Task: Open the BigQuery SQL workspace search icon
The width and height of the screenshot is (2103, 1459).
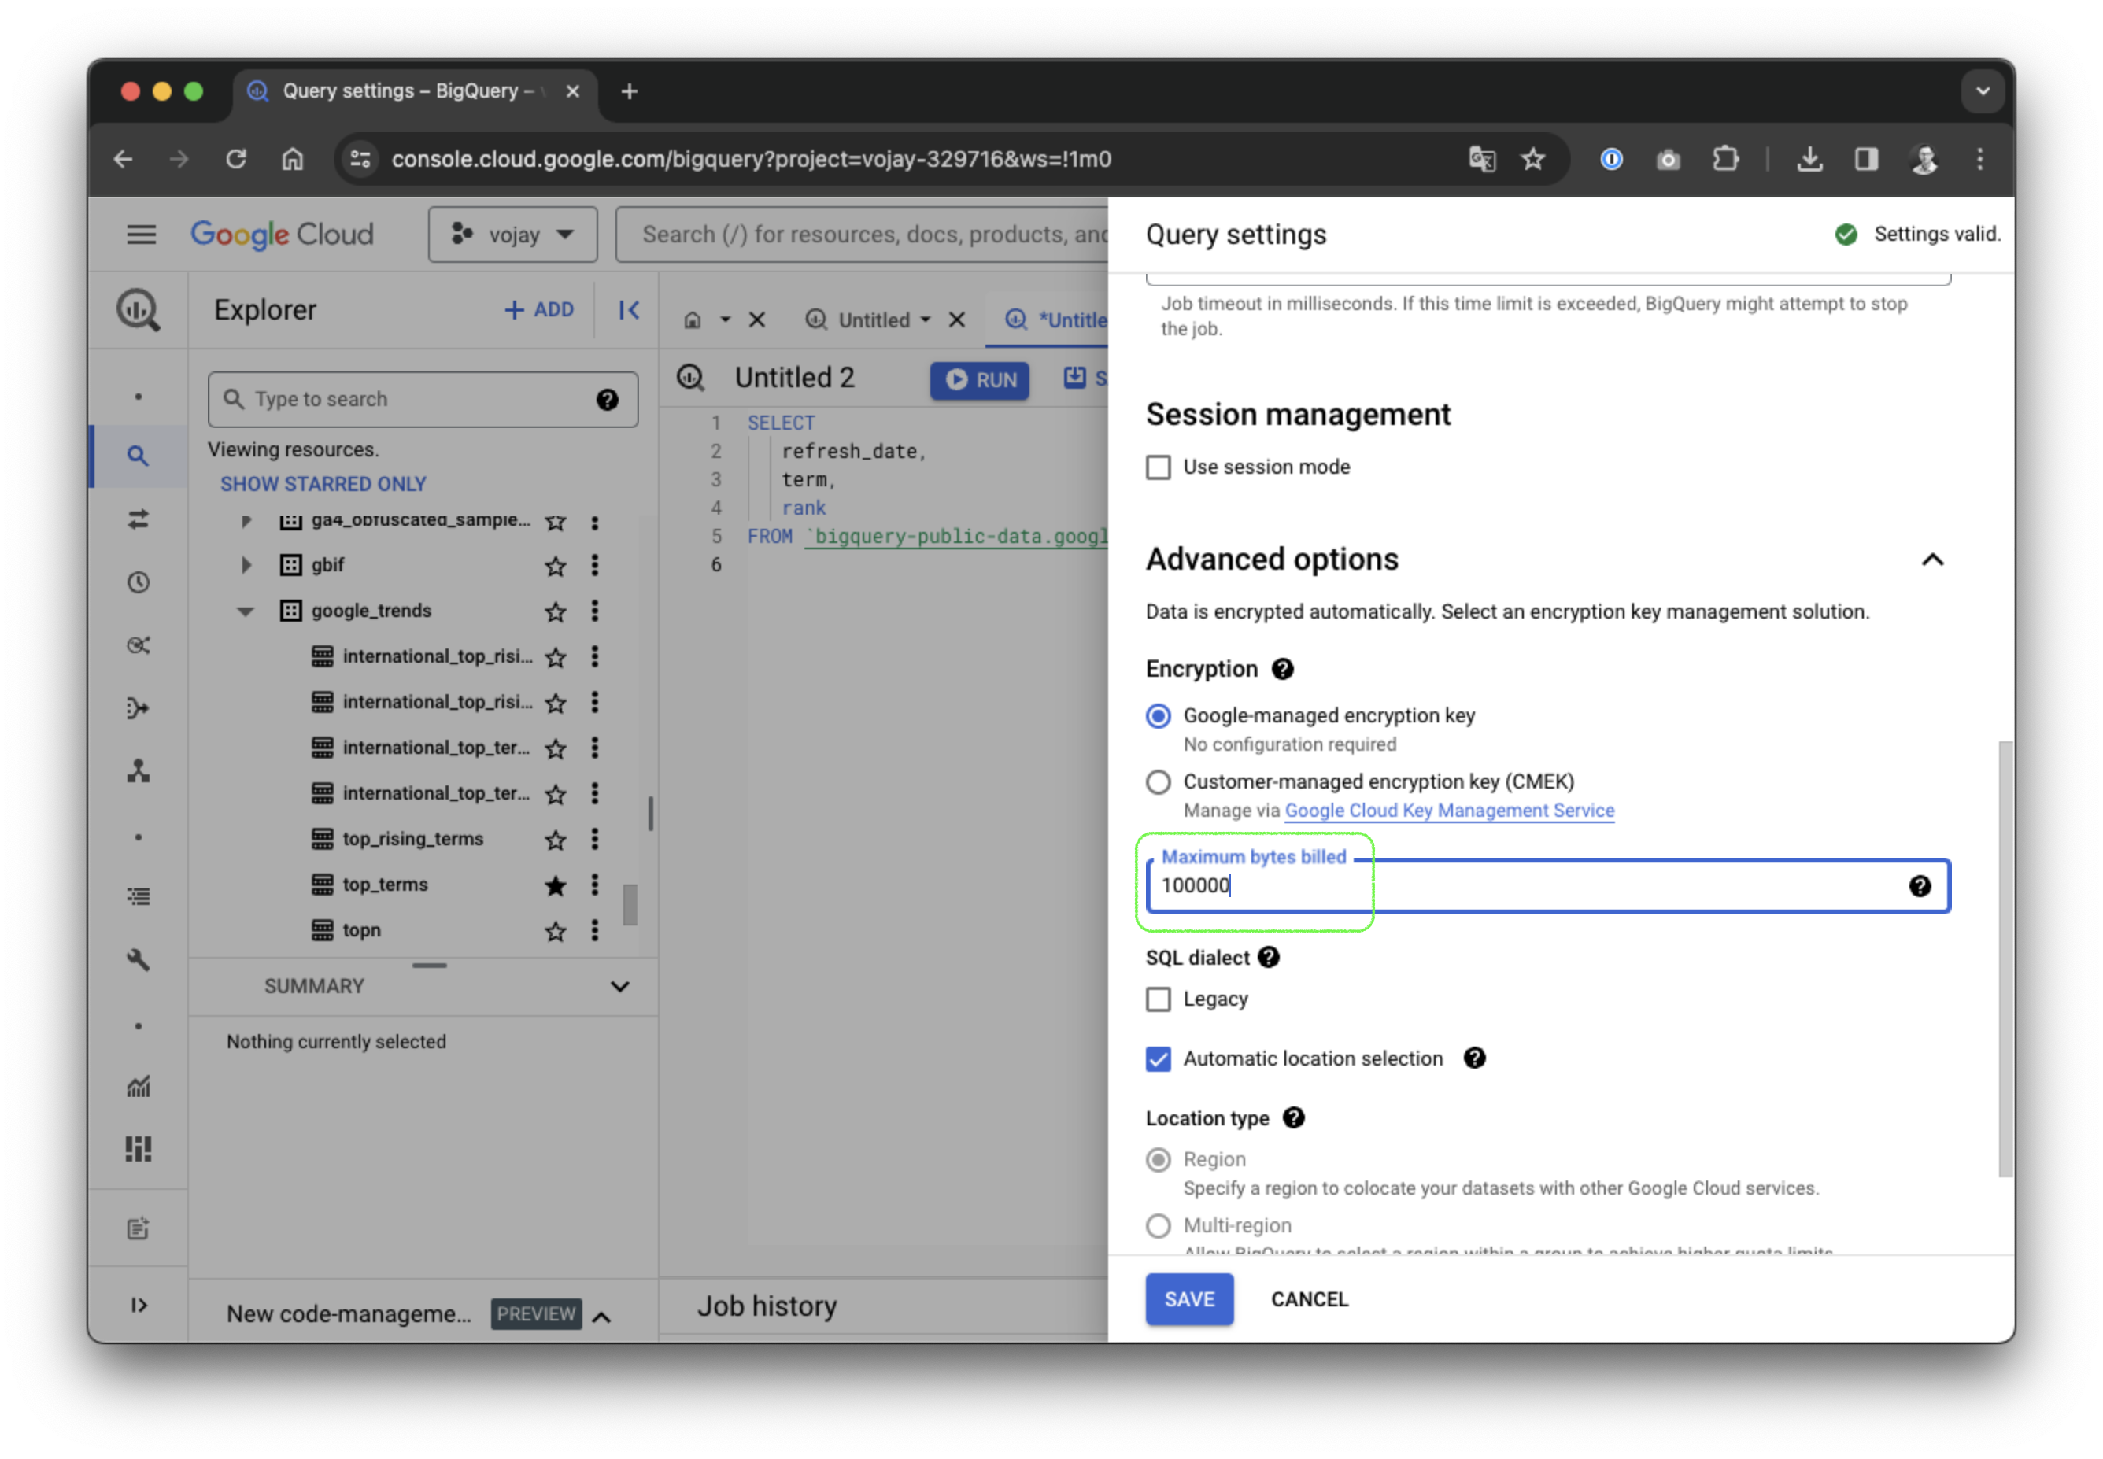Action: 138,456
